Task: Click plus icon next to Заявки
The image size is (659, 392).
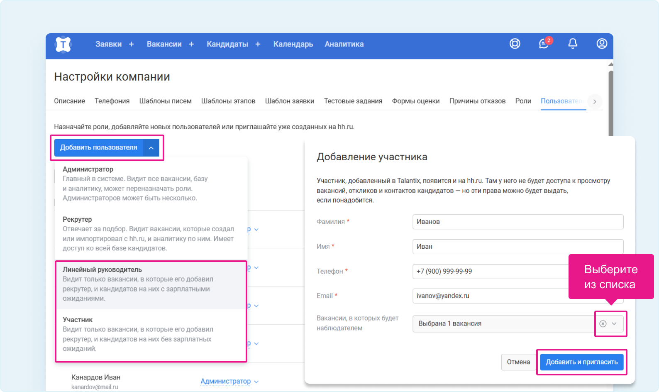Action: point(132,44)
